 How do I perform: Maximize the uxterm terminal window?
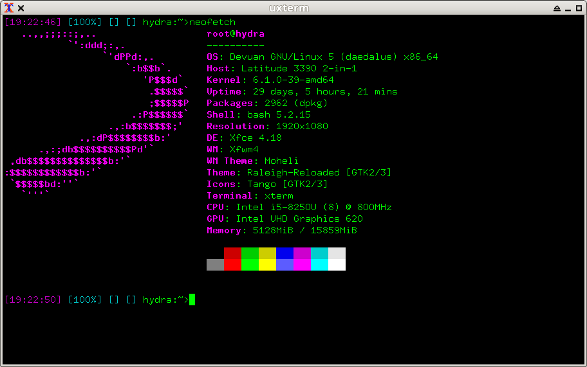(x=579, y=8)
